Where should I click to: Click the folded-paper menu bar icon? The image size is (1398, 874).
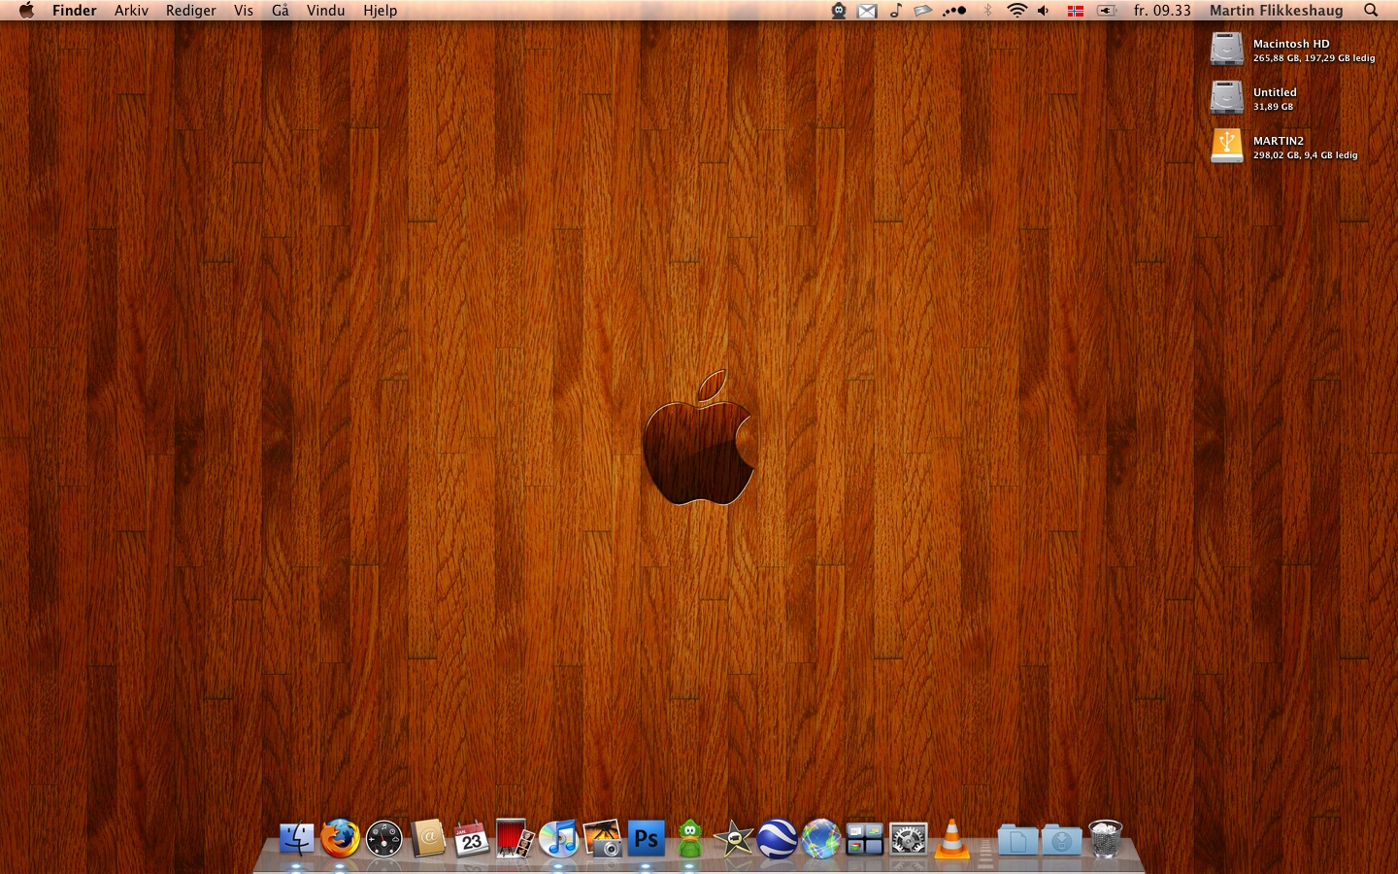(923, 11)
